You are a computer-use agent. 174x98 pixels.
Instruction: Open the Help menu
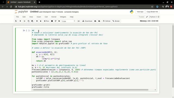click(72, 17)
